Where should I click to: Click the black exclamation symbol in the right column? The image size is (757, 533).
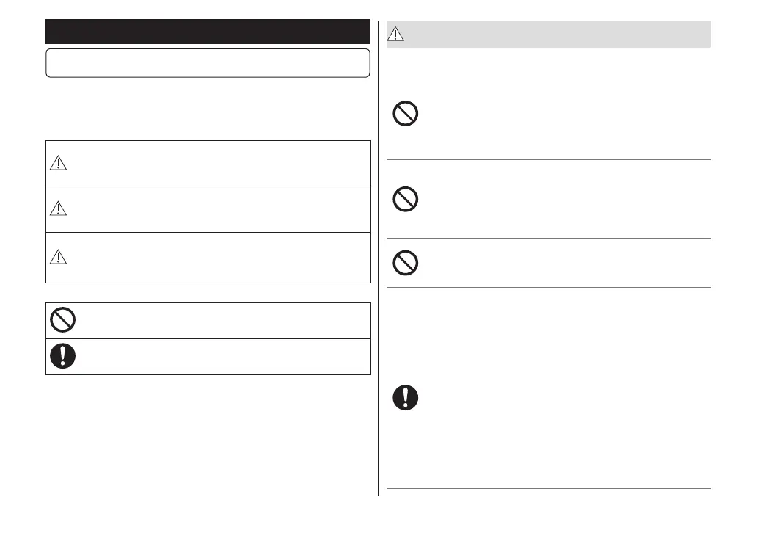coord(406,397)
